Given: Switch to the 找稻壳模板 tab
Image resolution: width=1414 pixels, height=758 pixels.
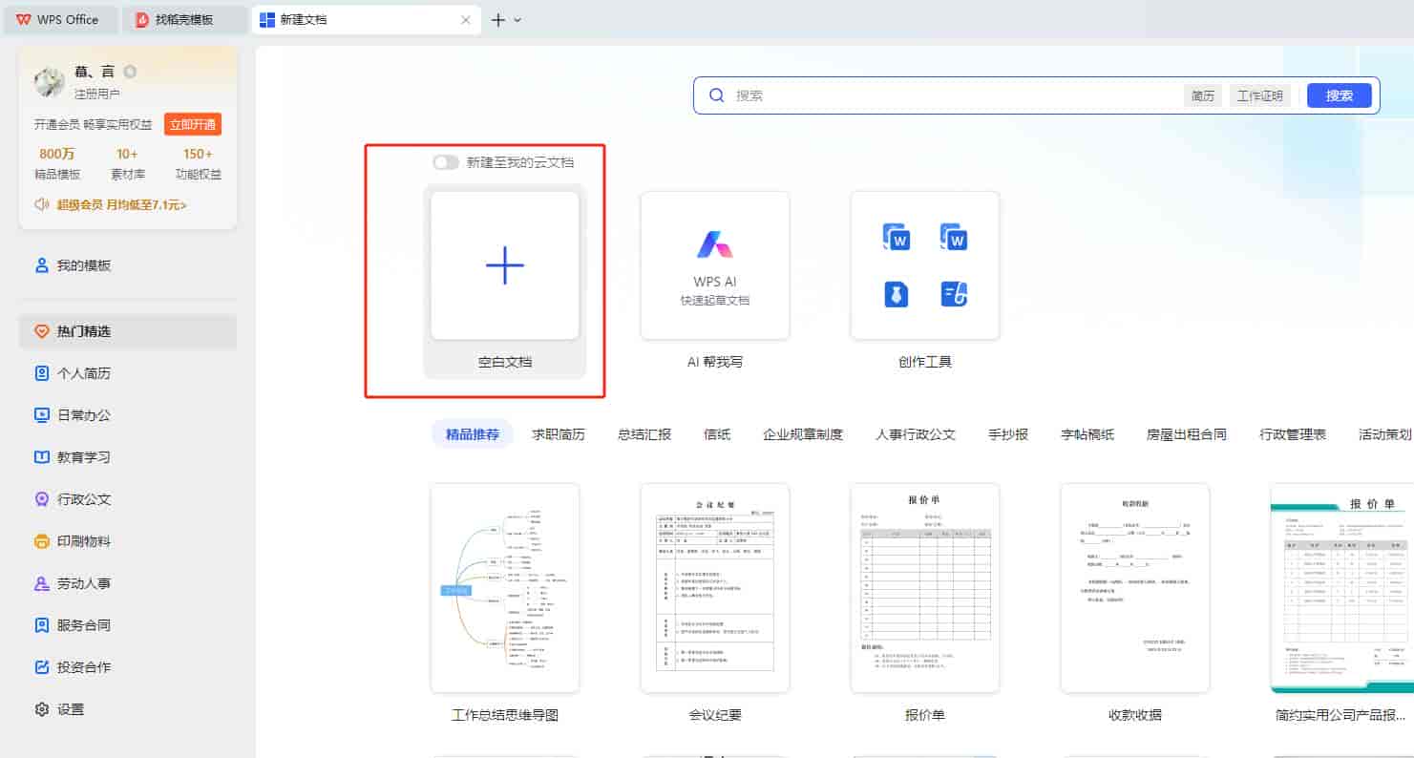Looking at the screenshot, I should click(x=185, y=19).
